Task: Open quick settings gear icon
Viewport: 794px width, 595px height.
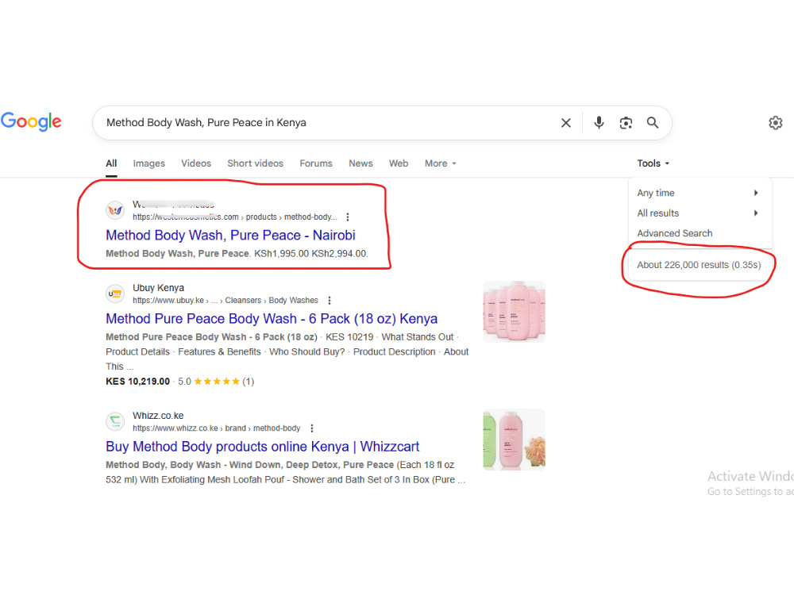Action: click(x=775, y=123)
